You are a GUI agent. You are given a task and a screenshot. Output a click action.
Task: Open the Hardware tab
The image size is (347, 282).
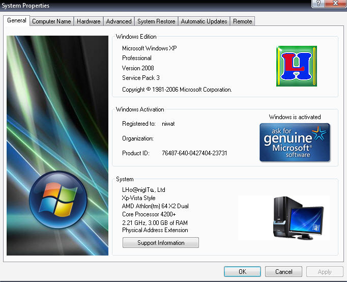pos(89,21)
